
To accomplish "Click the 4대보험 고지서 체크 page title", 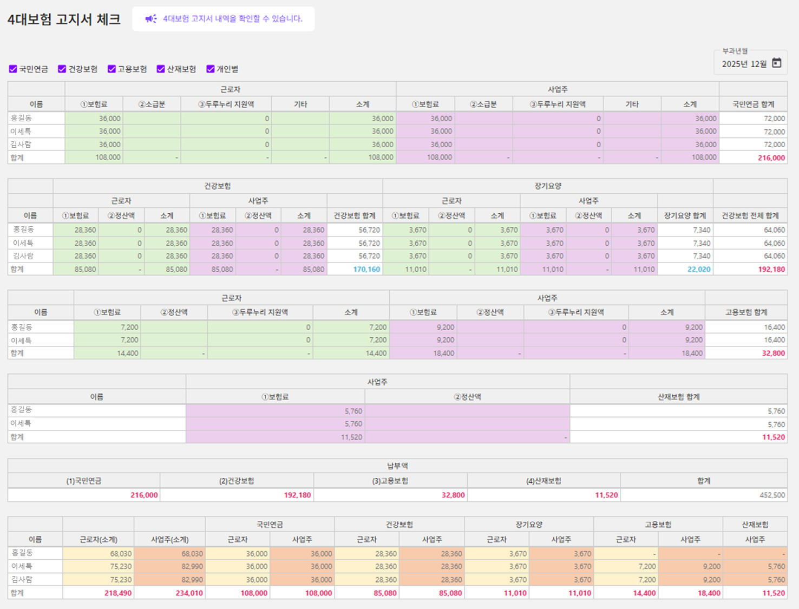I will click(64, 19).
